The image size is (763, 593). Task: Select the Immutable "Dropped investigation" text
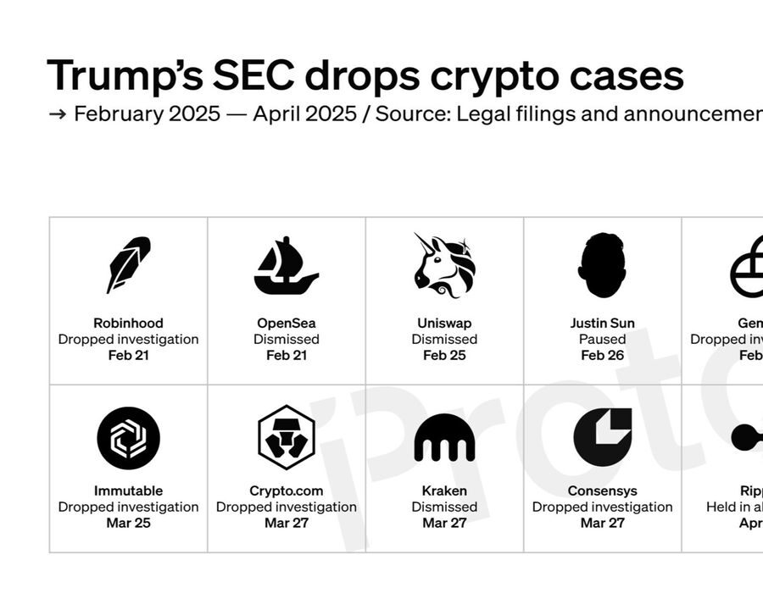click(x=128, y=507)
